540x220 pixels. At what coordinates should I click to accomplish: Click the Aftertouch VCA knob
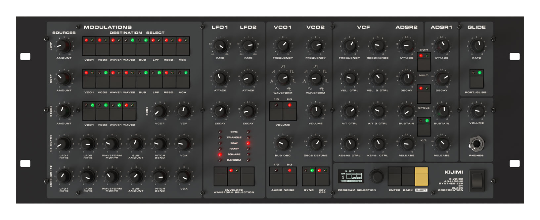point(184,177)
